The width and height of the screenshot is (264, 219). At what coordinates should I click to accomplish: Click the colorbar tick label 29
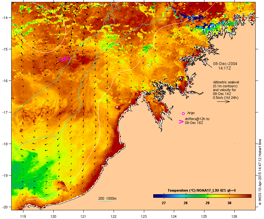(207, 203)
